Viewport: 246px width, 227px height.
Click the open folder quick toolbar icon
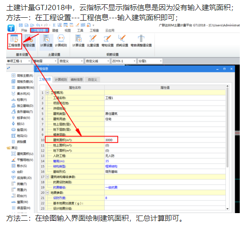click(x=32, y=25)
